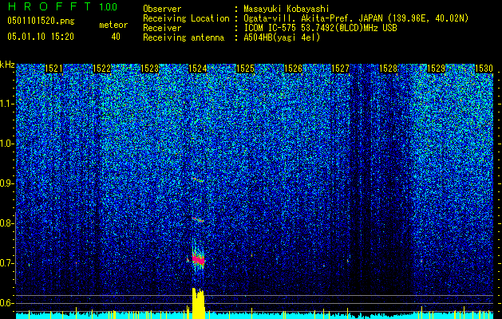
Task: Click the 1525 time marker
Action: click(245, 69)
